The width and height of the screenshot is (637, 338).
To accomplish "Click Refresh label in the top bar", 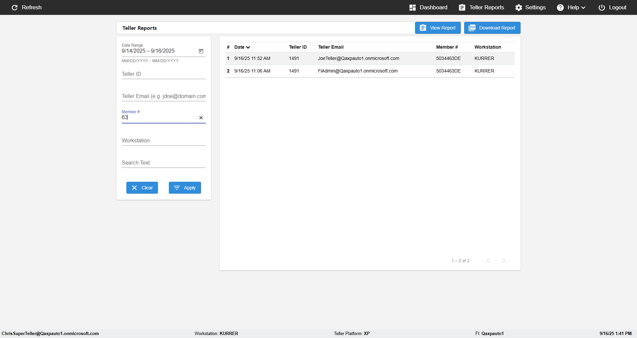I will (x=32, y=7).
